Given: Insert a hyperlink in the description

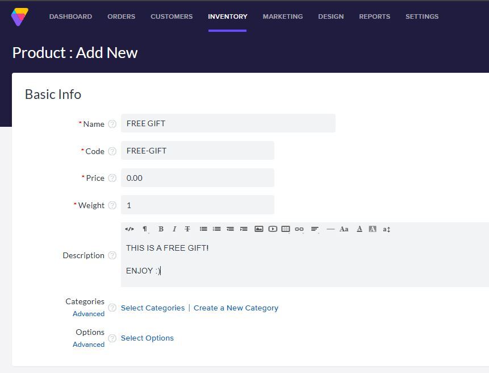Looking at the screenshot, I should click(x=299, y=229).
